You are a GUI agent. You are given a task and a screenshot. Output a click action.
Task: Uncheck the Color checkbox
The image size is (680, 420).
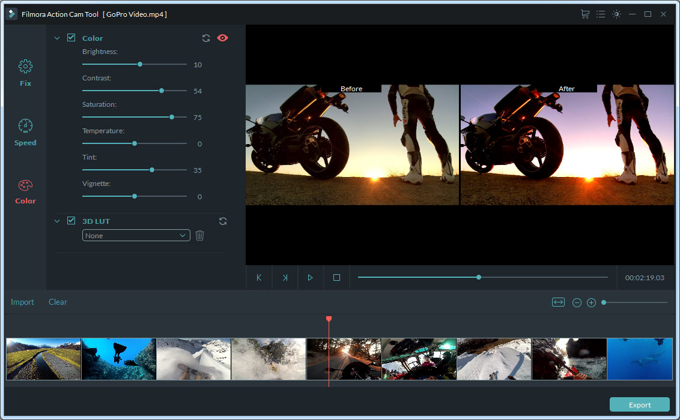pos(71,38)
